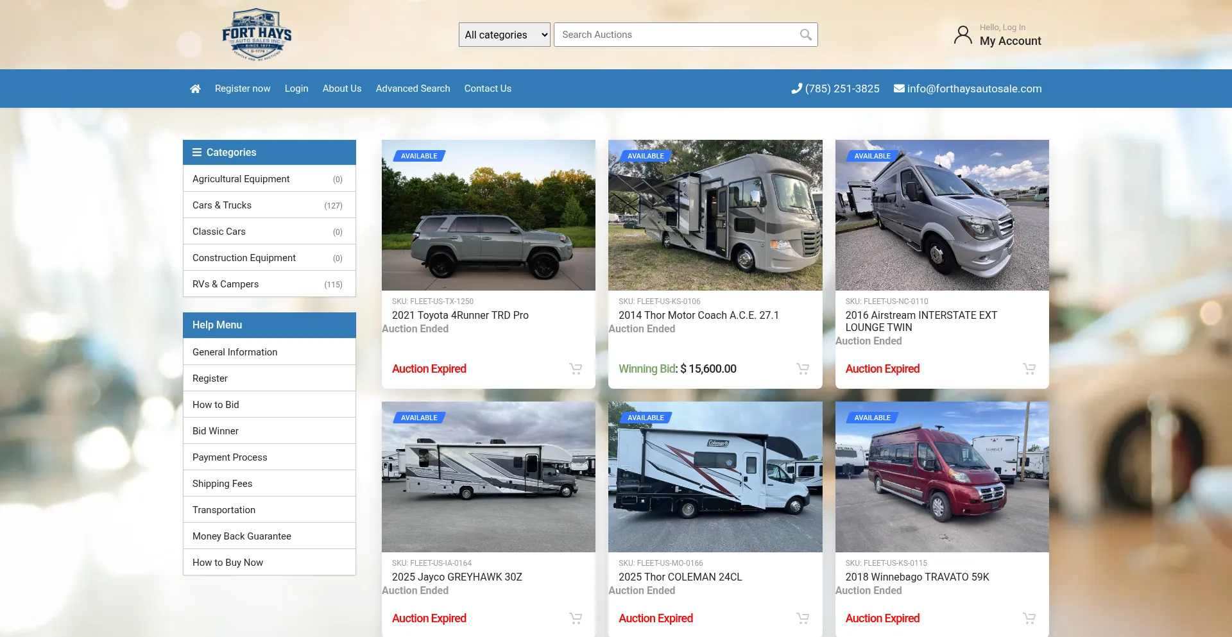Open the 2025 Jayco Greyhawk photo
This screenshot has height=637, width=1232.
click(488, 477)
